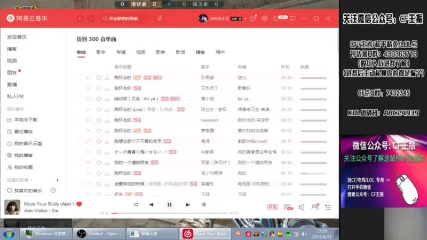Open 我的播客 in the sidebar

click(x=20, y=155)
